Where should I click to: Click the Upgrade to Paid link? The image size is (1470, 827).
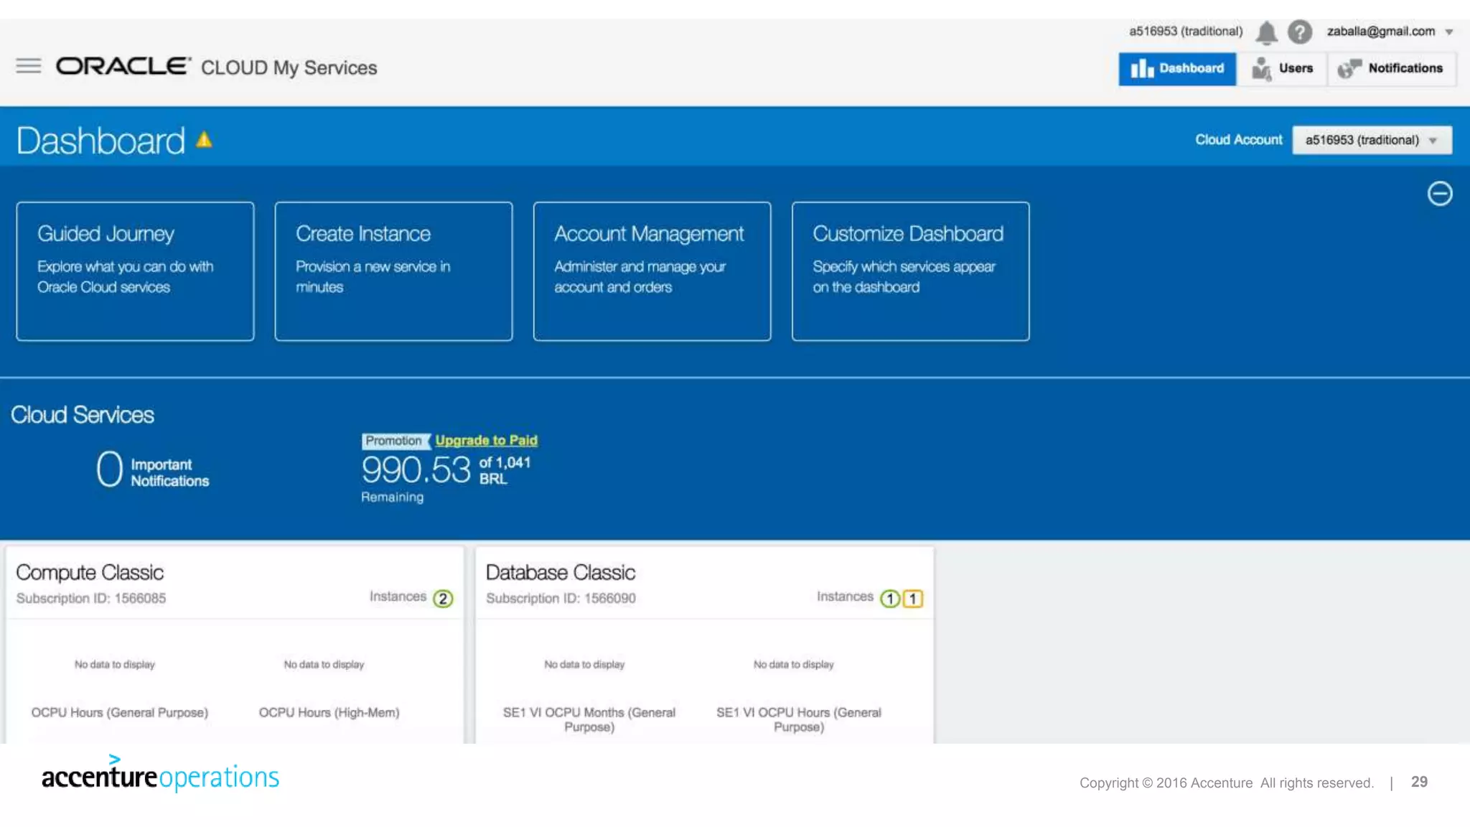(x=486, y=440)
